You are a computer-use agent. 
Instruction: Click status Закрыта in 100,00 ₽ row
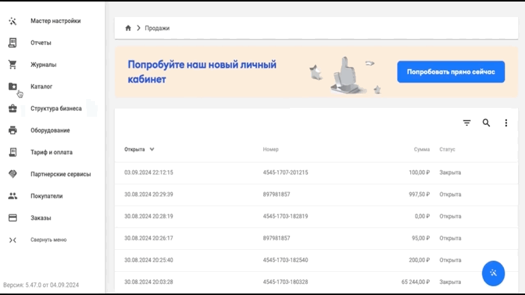coord(450,173)
